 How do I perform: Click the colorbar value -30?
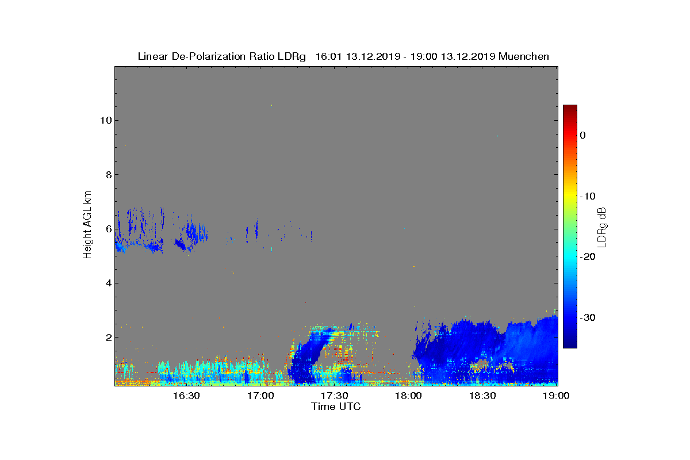[x=587, y=317]
